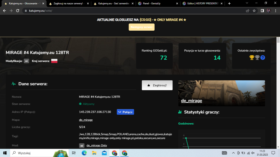Click the muted volume tray icon
280x157 pixels.
(x=253, y=153)
